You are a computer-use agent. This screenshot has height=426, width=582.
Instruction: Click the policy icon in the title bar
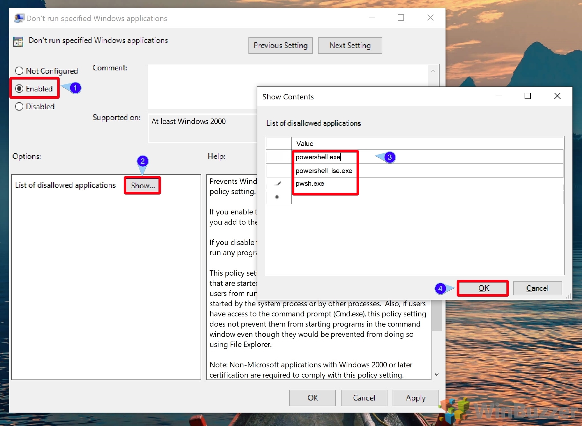click(19, 18)
